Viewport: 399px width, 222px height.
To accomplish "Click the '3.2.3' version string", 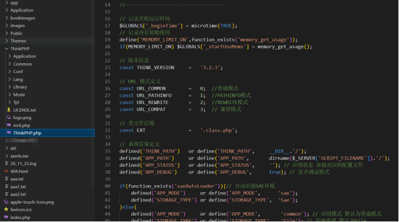I will point(210,67).
